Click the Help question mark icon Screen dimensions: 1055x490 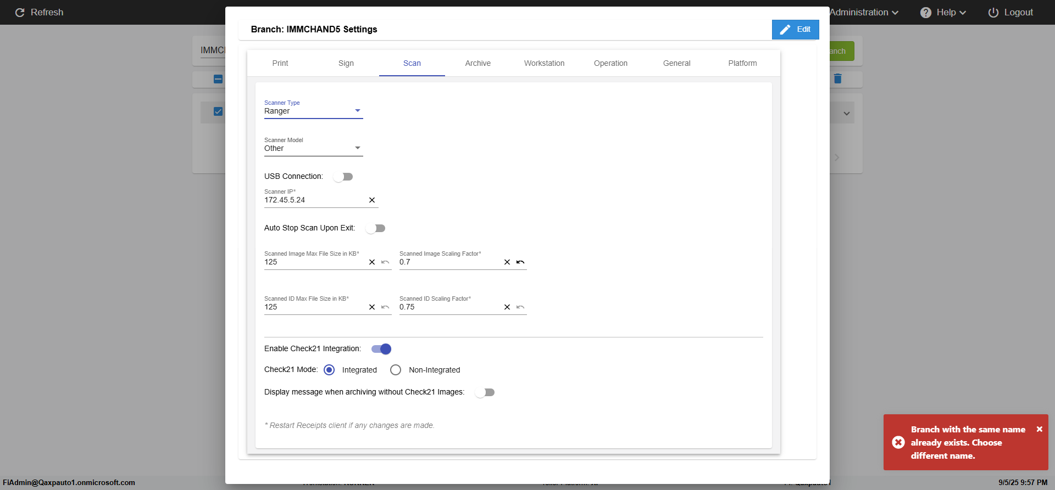[x=926, y=13]
